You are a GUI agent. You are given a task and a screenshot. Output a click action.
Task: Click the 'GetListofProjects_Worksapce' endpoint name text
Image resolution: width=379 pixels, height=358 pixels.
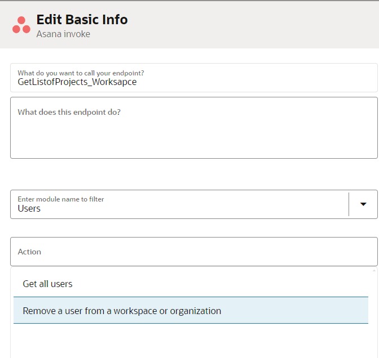(x=77, y=82)
